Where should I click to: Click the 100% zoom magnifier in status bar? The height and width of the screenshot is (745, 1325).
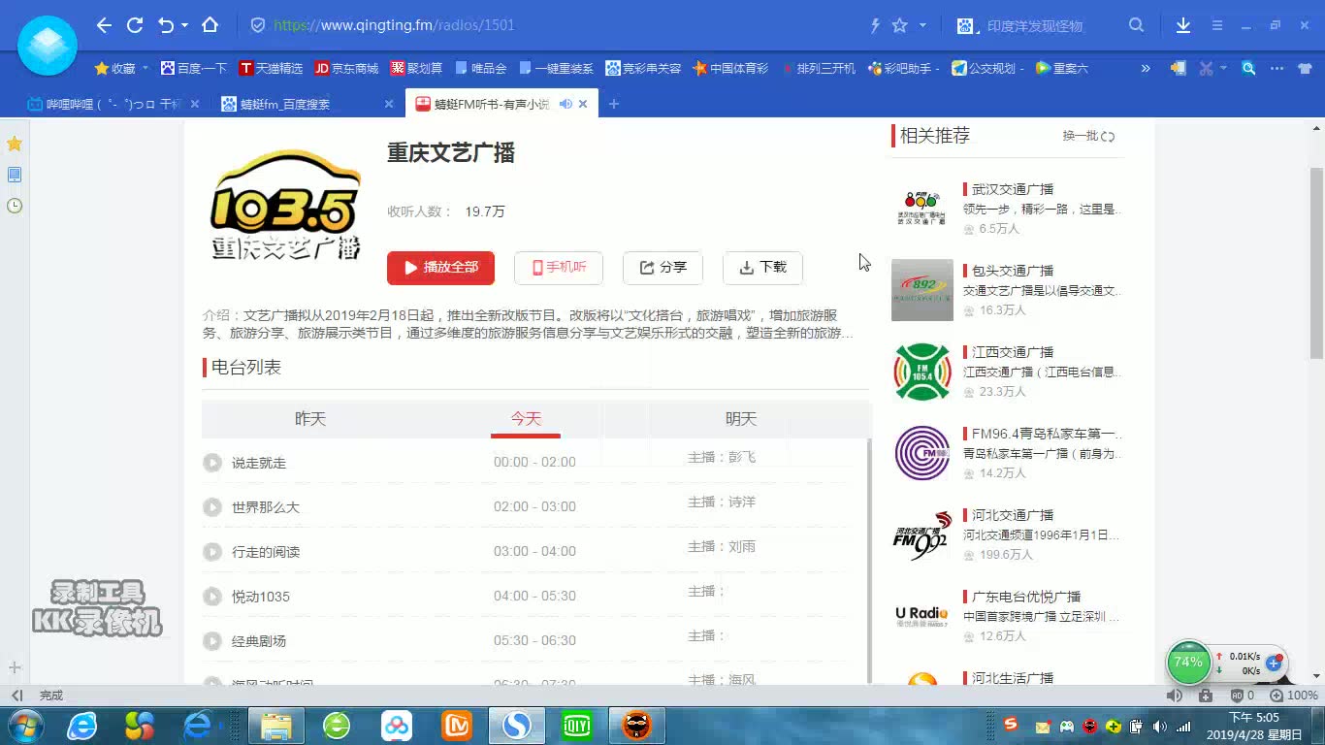[1277, 696]
